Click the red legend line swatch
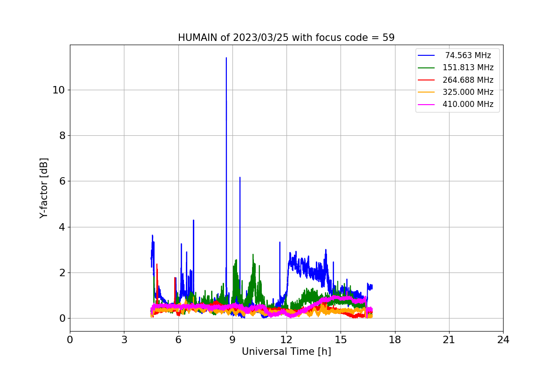The image size is (559, 372). 427,80
